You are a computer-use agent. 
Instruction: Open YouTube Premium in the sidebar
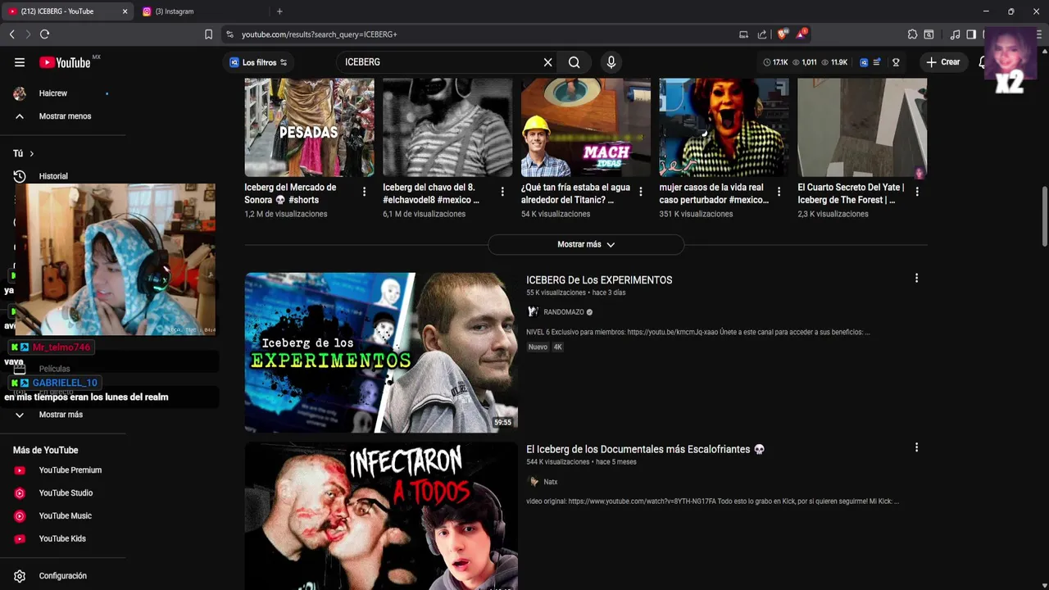coord(70,470)
